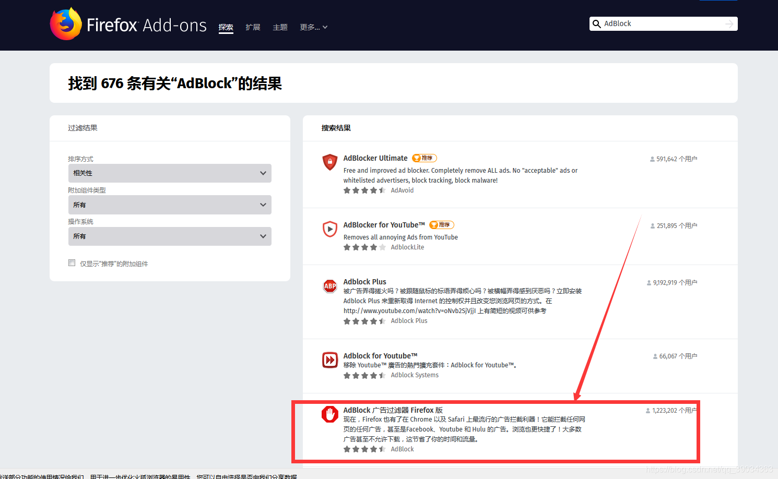Click the star rating of Adblock for Youtube
Image resolution: width=778 pixels, height=479 pixels.
coord(364,375)
